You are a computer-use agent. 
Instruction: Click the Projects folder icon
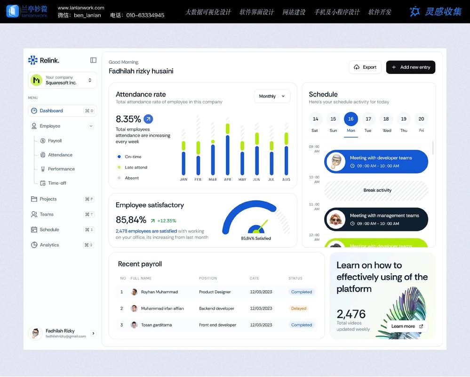[34, 199]
